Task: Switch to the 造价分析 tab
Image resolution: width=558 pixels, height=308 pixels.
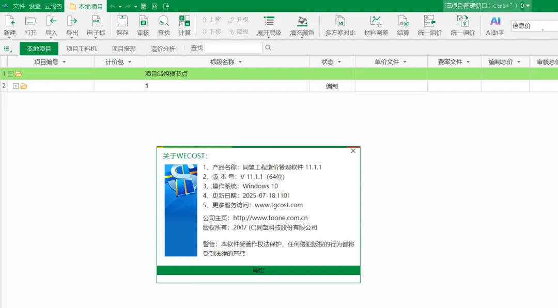Action: [163, 49]
